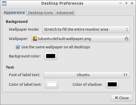The width and height of the screenshot is (136, 105).
Task: Close window with title bar X icon
Action: (132, 3)
